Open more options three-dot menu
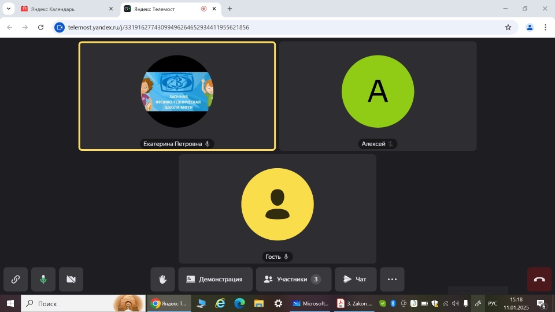This screenshot has width=555, height=312. 392,279
